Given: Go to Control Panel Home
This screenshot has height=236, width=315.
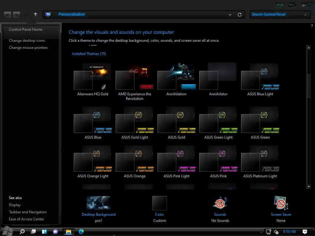Looking at the screenshot, I should [x=26, y=29].
